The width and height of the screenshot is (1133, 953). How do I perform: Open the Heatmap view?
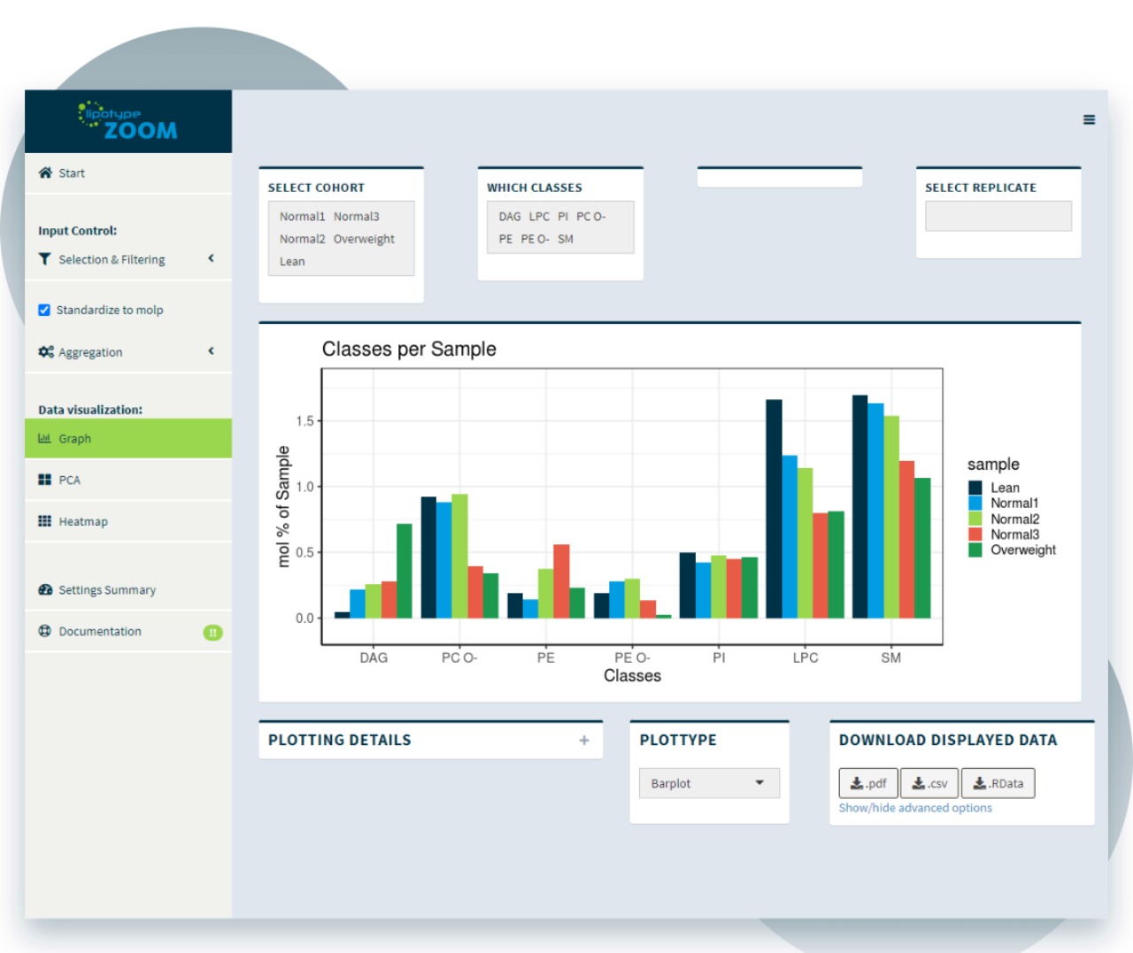coord(128,521)
